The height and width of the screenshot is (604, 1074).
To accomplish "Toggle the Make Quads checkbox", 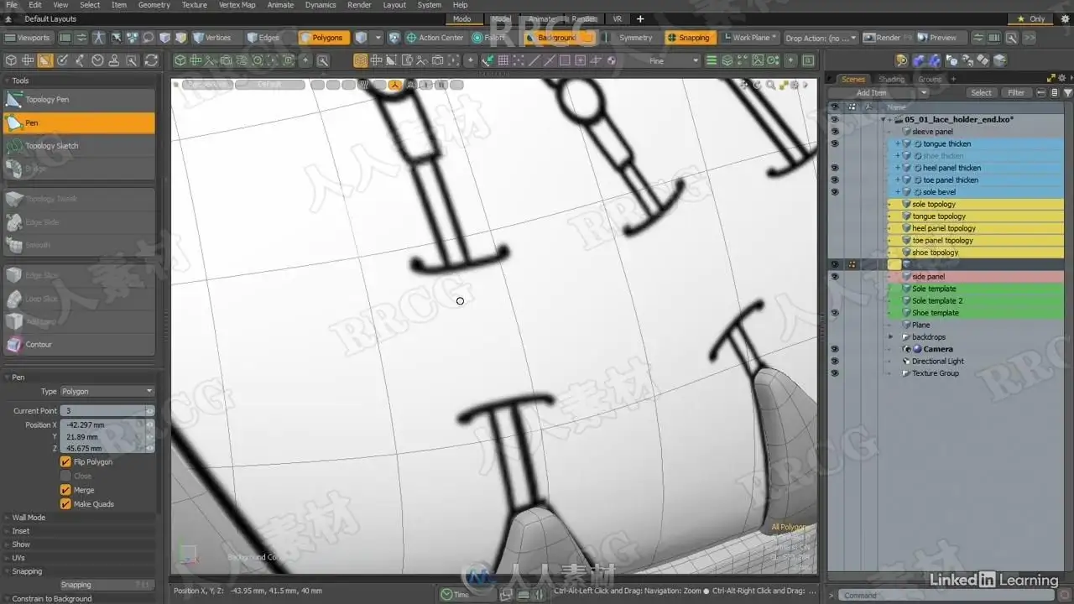I will (x=65, y=504).
